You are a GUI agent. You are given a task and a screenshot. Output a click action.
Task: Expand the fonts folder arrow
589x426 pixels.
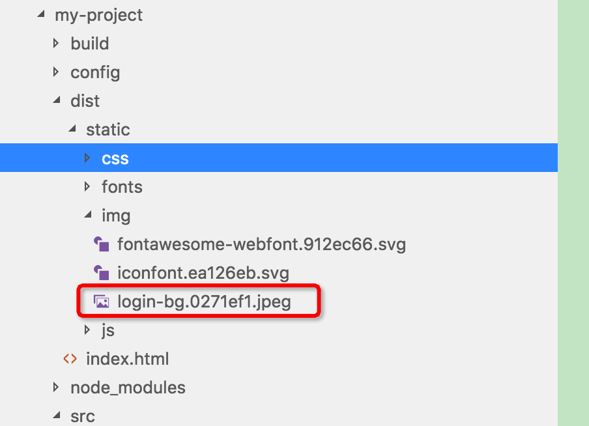click(87, 187)
